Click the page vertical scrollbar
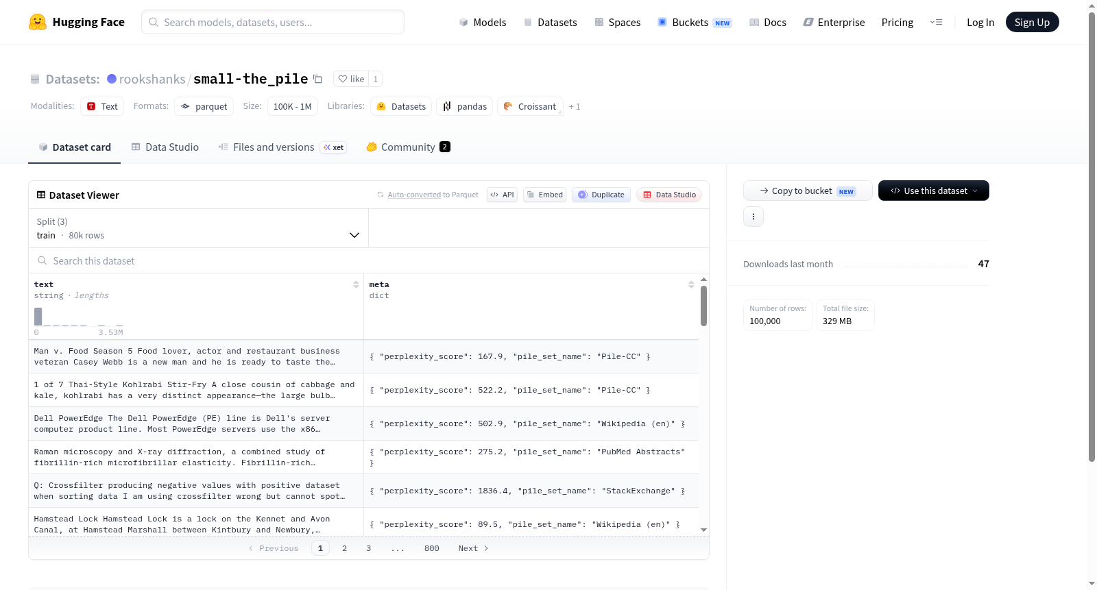 pyautogui.click(x=1092, y=236)
